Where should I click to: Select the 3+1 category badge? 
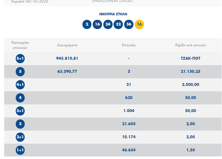(x=20, y=111)
